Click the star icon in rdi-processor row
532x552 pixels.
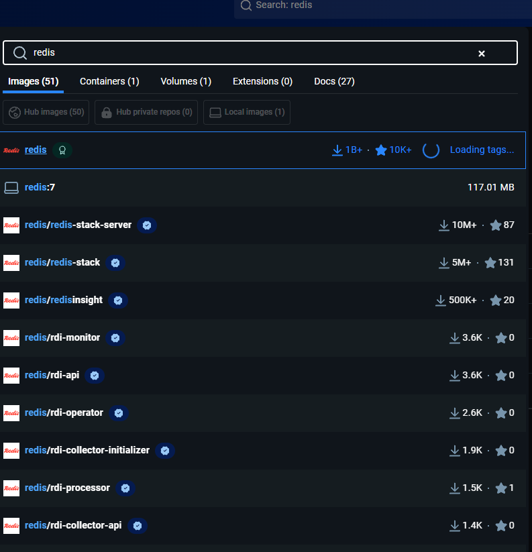coord(501,488)
